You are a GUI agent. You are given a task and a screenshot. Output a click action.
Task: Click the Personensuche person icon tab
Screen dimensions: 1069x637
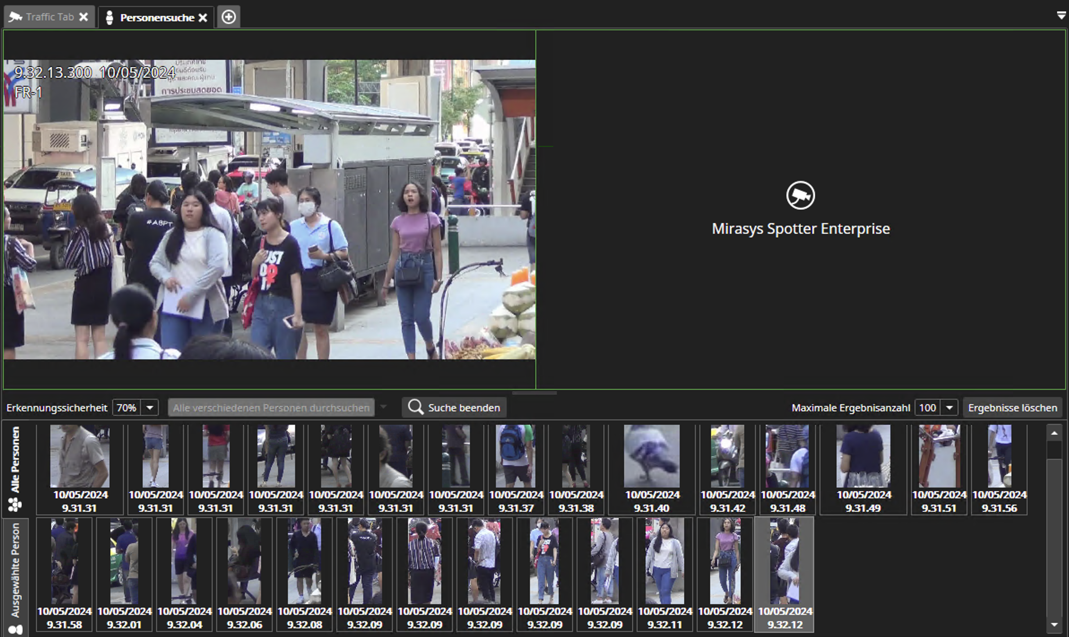109,17
